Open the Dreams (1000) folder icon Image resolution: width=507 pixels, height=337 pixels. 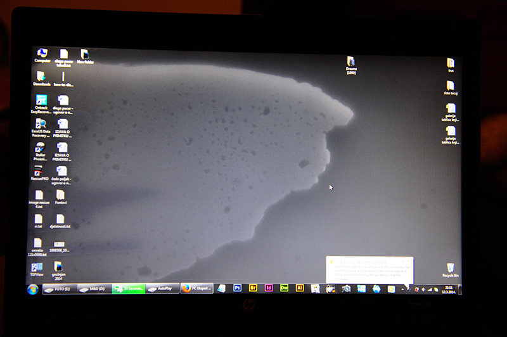pyautogui.click(x=351, y=65)
